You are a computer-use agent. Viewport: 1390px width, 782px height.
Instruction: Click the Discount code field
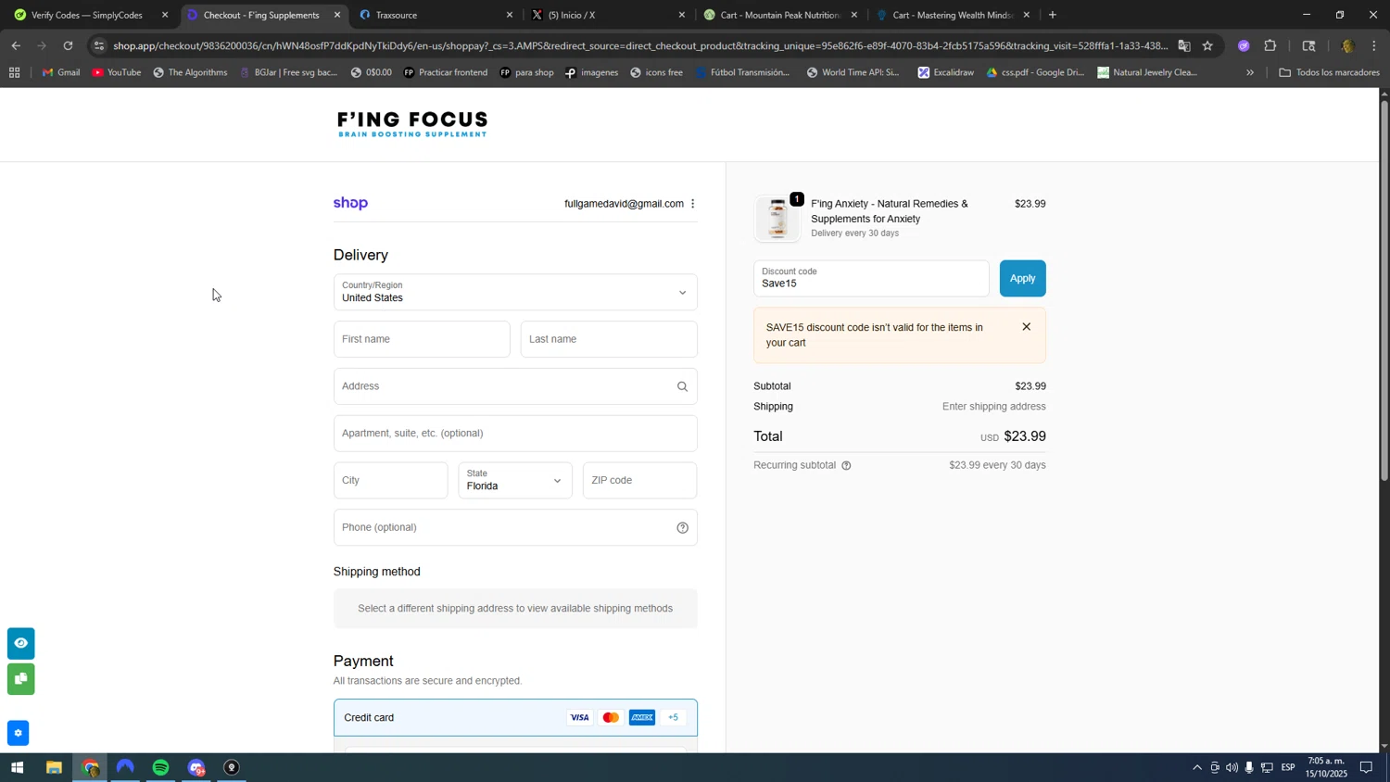[871, 279]
